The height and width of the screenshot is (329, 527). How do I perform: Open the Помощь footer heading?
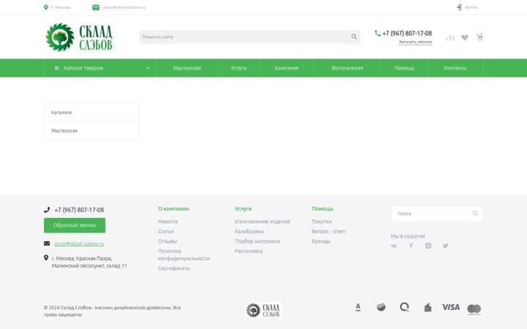(x=322, y=209)
